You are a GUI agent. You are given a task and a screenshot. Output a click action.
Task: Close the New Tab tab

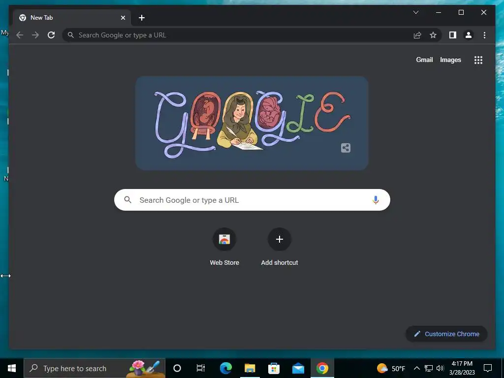point(123,18)
